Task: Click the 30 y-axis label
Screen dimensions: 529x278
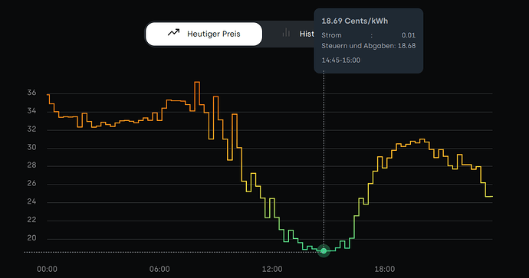Action: click(31, 147)
